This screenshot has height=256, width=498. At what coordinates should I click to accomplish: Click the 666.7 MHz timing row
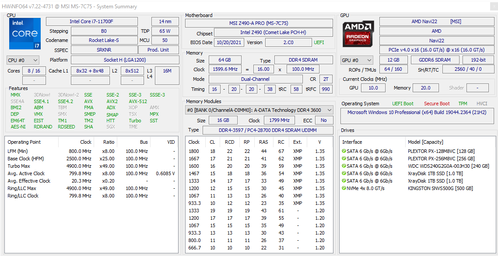[259, 248]
